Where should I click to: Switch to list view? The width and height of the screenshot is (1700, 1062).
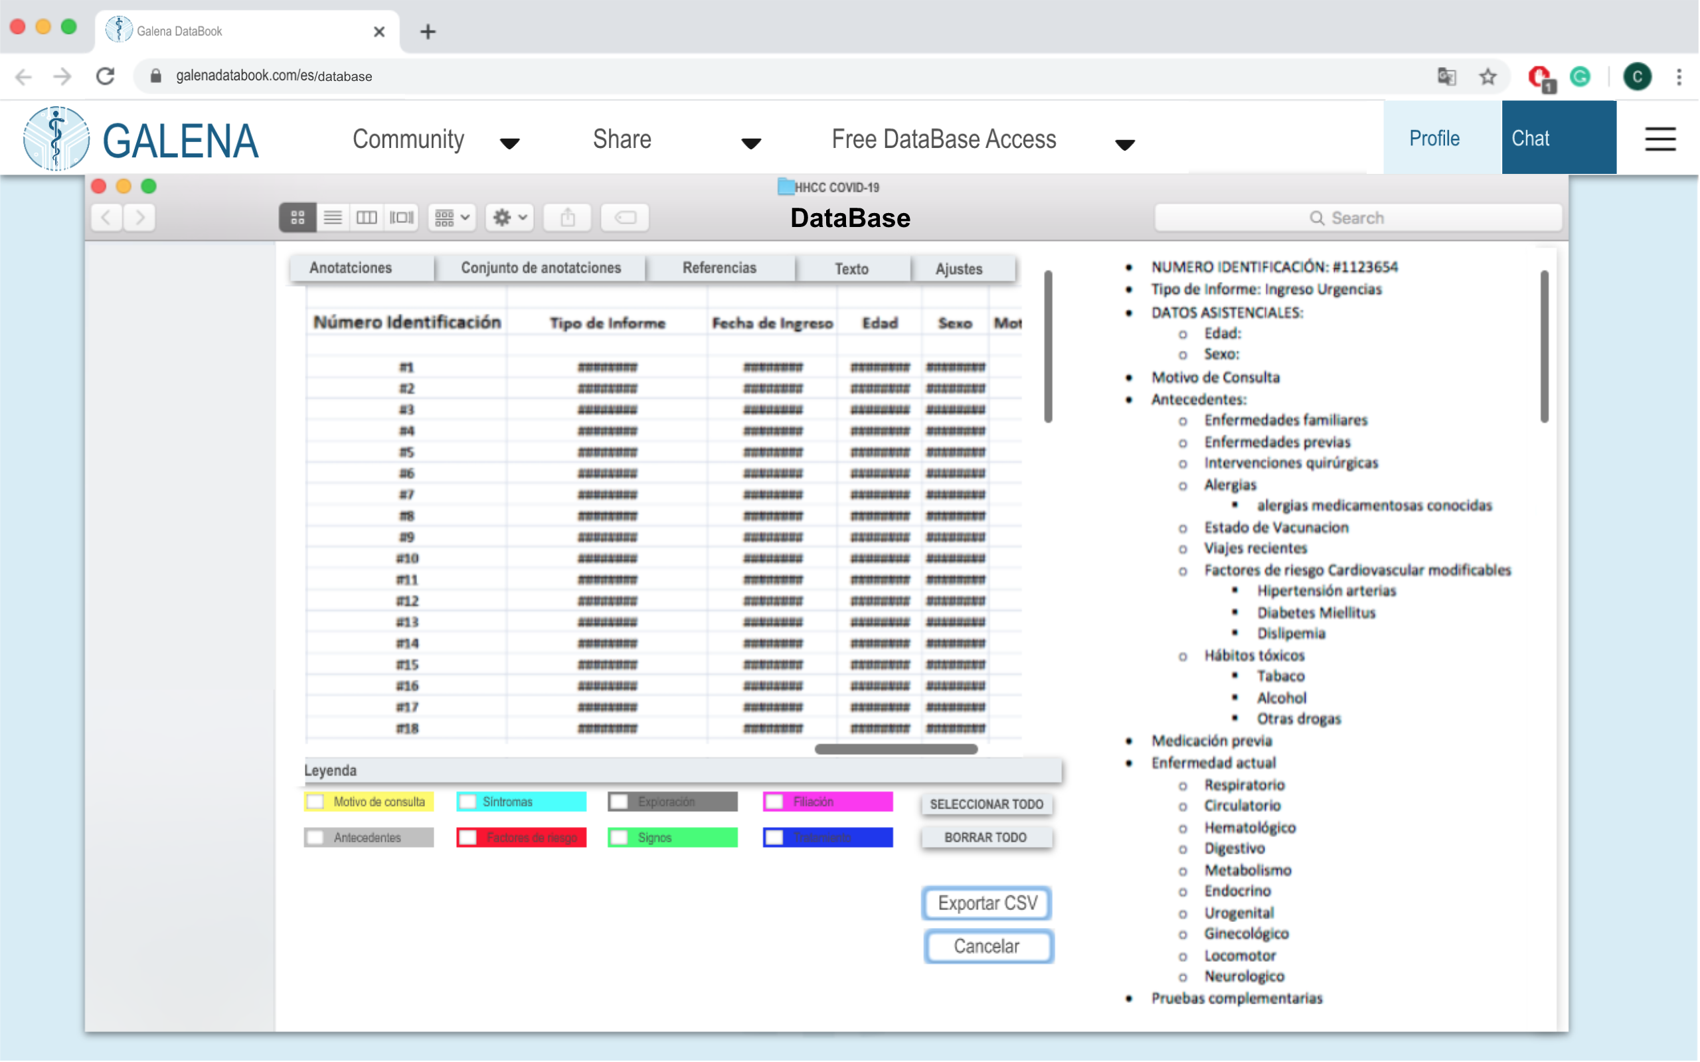(333, 218)
